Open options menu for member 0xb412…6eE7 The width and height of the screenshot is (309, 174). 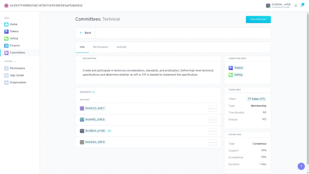click(212, 108)
